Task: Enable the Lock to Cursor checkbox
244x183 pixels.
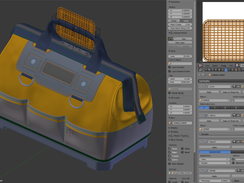Action: click(169, 67)
